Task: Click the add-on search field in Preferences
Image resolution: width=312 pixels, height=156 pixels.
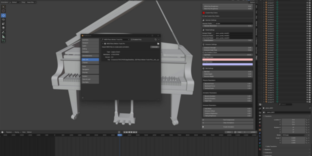Action: click(x=115, y=40)
